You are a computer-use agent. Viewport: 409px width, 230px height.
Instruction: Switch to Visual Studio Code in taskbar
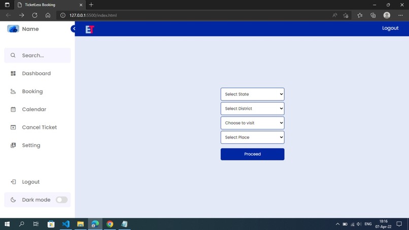(66, 224)
